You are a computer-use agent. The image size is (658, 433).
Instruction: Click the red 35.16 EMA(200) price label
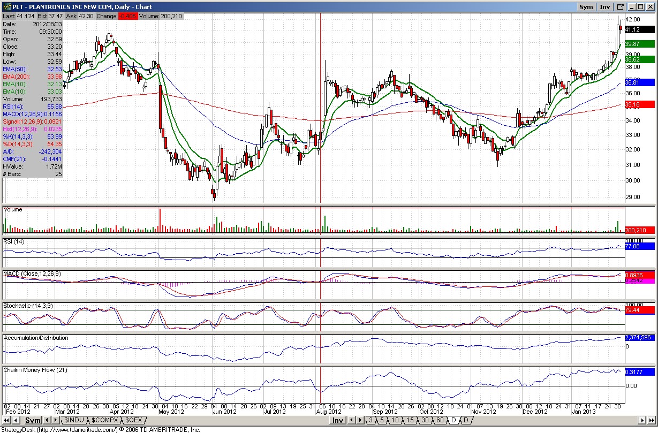[639, 104]
